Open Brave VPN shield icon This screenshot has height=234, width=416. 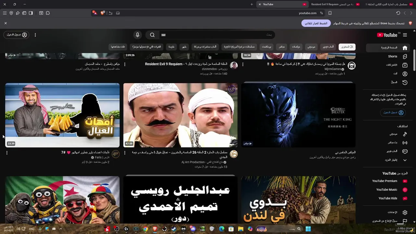coord(11,13)
